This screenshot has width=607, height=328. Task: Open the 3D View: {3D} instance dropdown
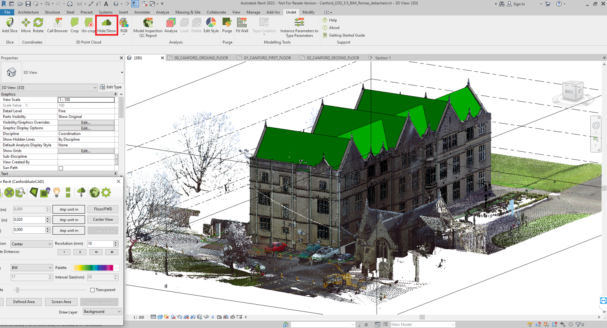coord(49,88)
